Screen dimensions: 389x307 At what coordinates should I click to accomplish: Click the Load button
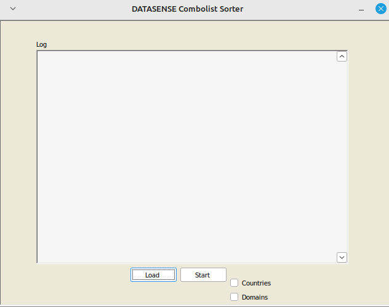coord(153,275)
